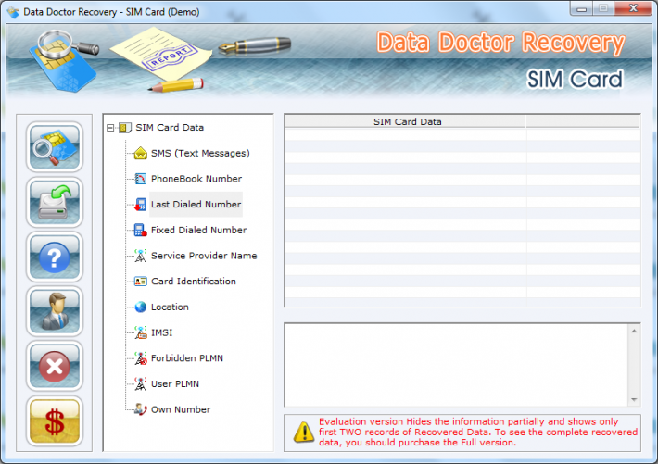The image size is (658, 464).
Task: Click the empty second column header
Action: pos(582,121)
